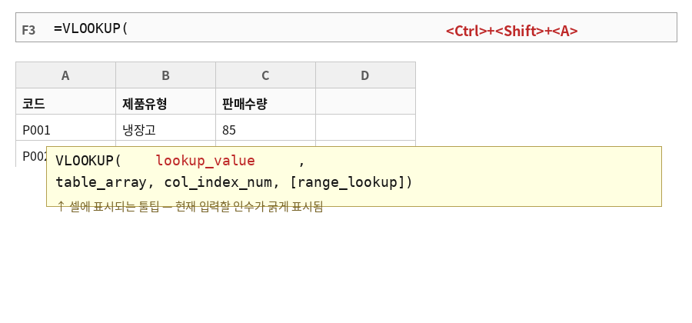
Task: Click table_array argument in tooltip
Action: pyautogui.click(x=100, y=182)
